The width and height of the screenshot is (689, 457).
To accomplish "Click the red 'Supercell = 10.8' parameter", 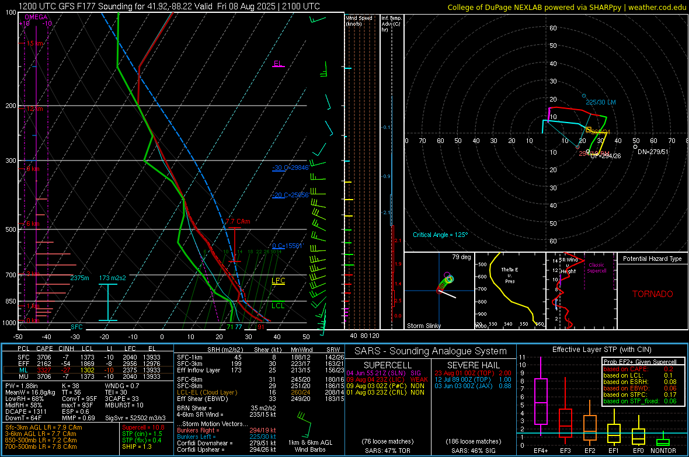I will tap(143, 427).
